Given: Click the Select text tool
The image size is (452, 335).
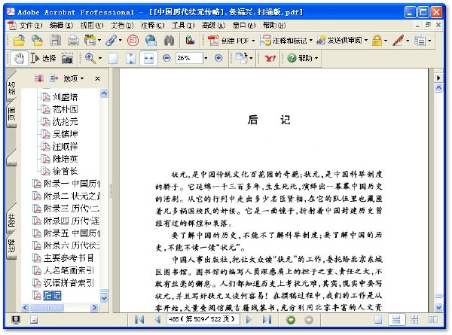Looking at the screenshot, I should point(43,58).
